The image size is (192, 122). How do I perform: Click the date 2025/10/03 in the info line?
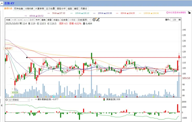(12, 24)
